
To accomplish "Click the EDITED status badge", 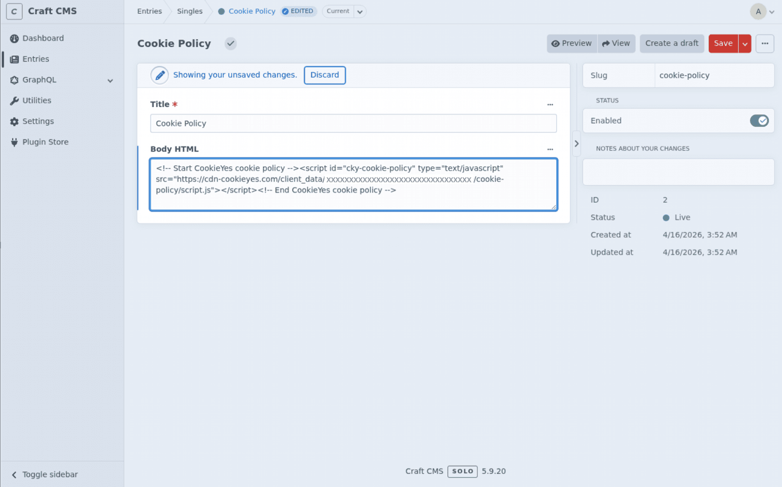I will pos(298,11).
